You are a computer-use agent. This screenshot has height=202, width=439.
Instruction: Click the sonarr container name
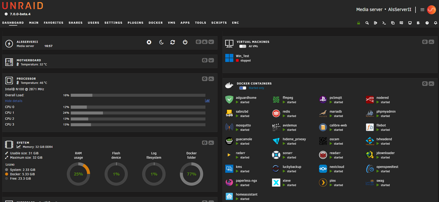288,153
